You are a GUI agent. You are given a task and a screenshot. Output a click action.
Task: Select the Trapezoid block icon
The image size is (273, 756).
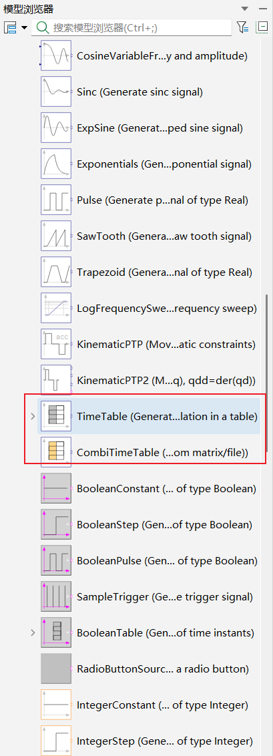click(x=56, y=272)
